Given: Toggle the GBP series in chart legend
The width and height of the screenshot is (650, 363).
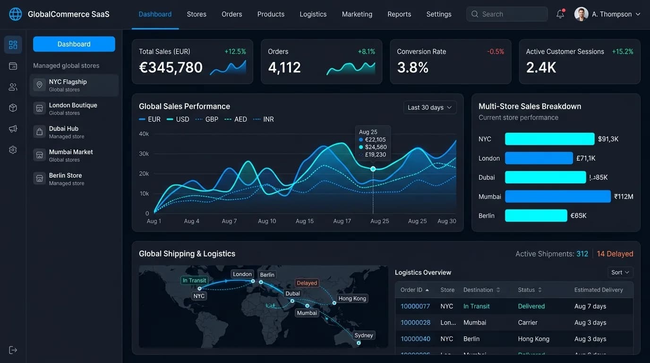Looking at the screenshot, I should (x=207, y=120).
